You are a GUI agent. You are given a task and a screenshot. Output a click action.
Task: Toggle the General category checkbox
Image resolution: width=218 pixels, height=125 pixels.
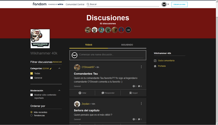coord(32,78)
